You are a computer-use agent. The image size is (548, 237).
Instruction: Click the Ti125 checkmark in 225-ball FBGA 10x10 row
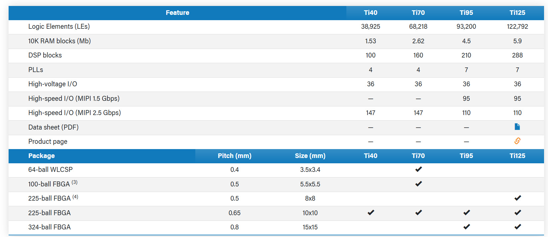pos(518,213)
